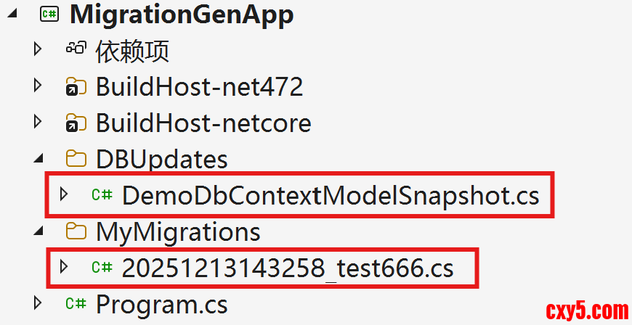Image resolution: width=632 pixels, height=325 pixels.
Task: Expand the 依赖项 dependencies node
Action: [x=38, y=49]
